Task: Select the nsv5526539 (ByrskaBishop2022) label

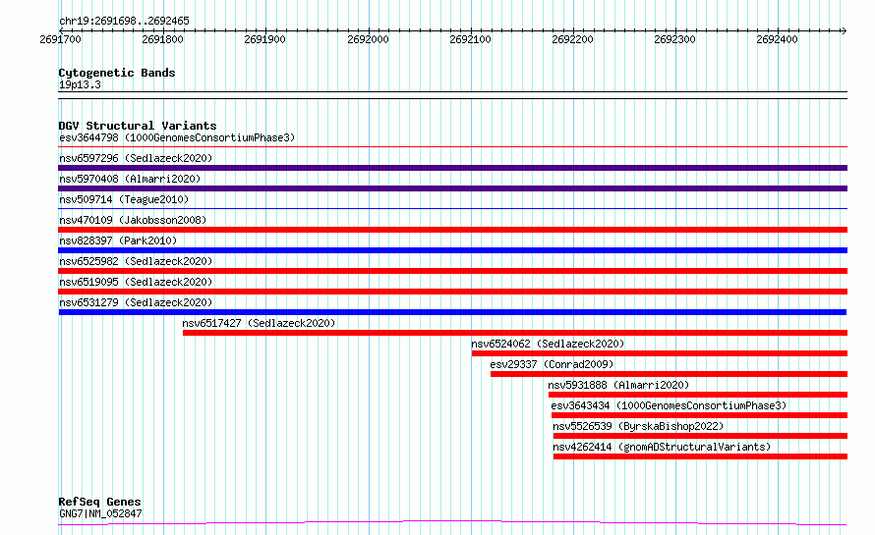Action: pos(638,426)
